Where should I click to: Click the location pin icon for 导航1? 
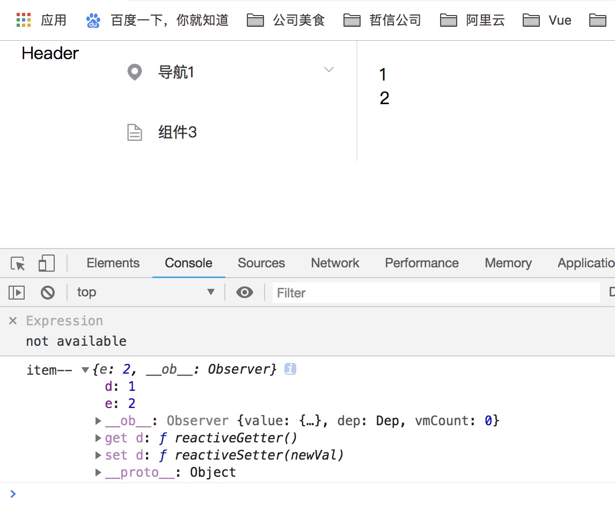tap(134, 72)
